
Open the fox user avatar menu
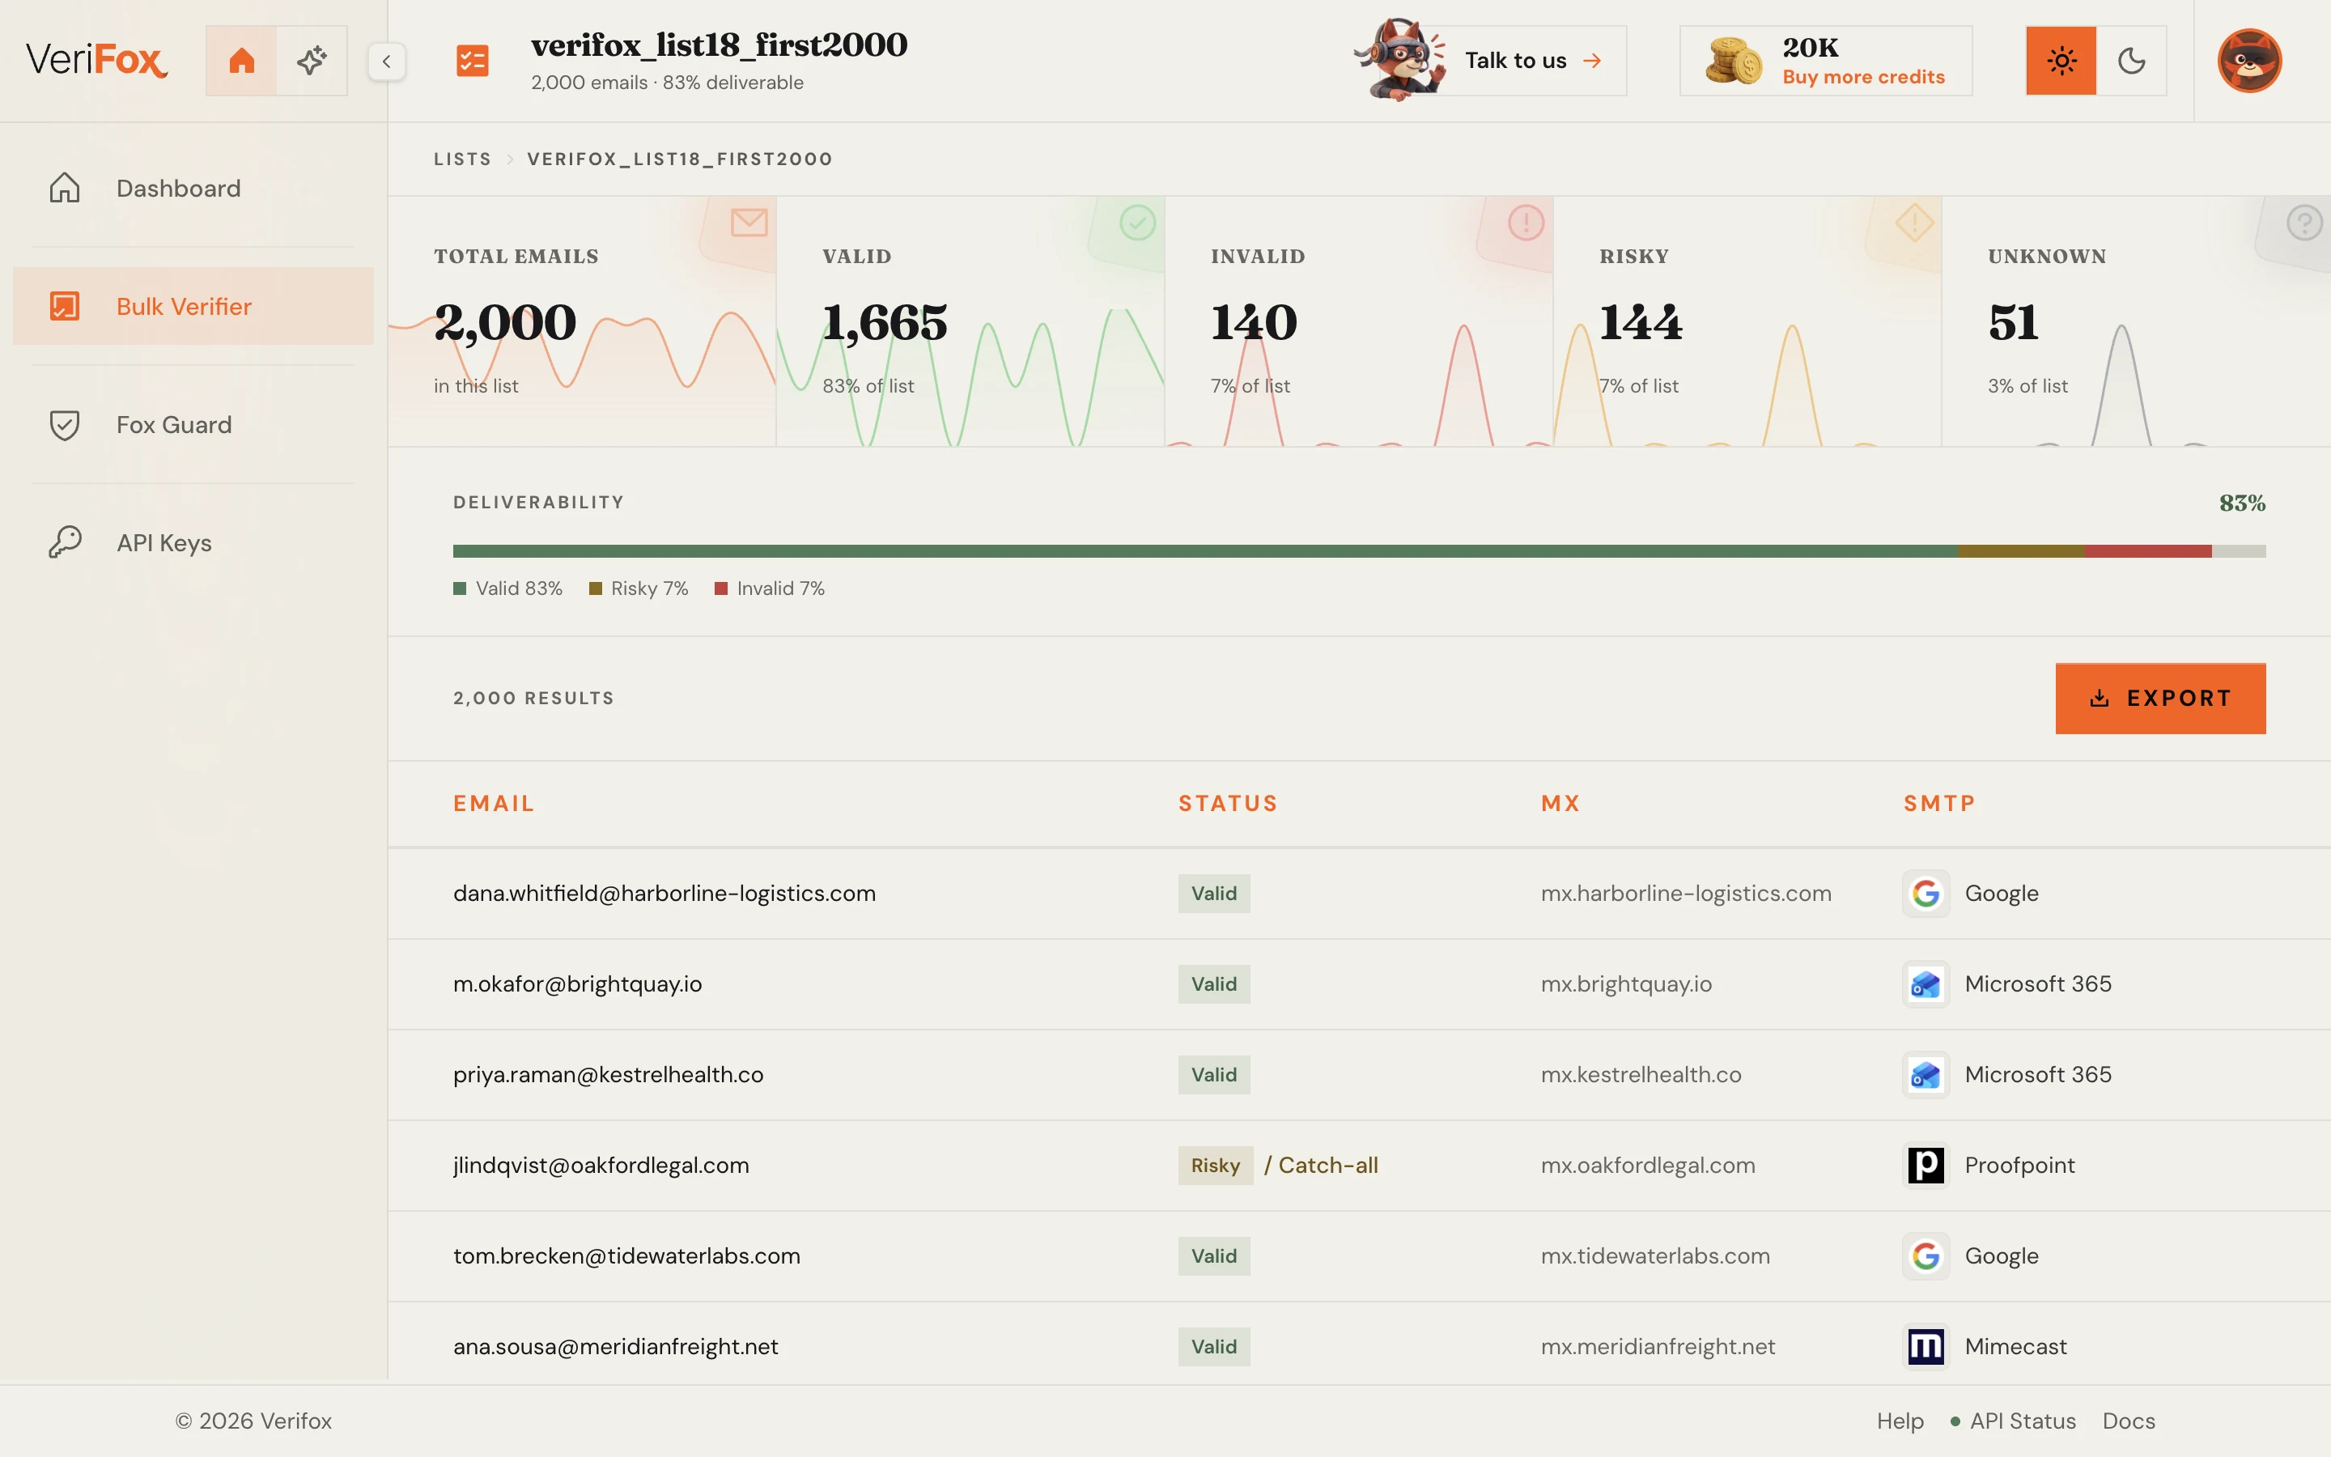tap(2249, 61)
